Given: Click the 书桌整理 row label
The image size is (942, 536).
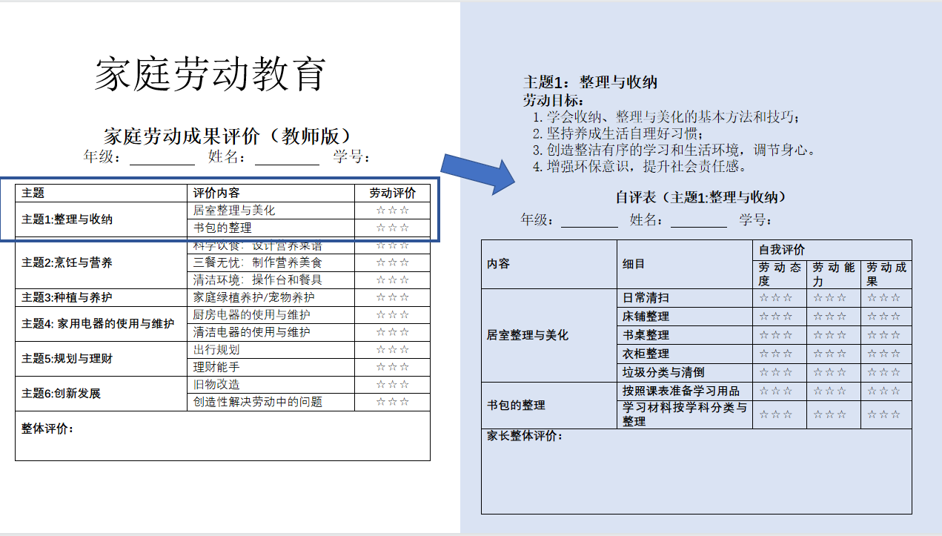Looking at the screenshot, I should pos(646,335).
